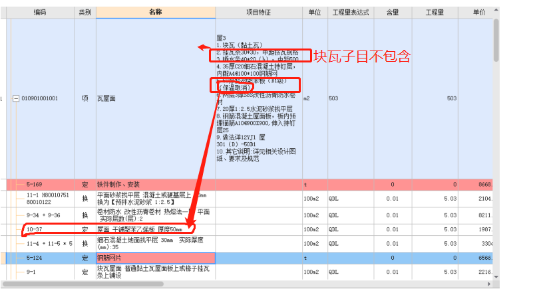Select the 细石混凝土地面找平层 name cell

coord(156,244)
